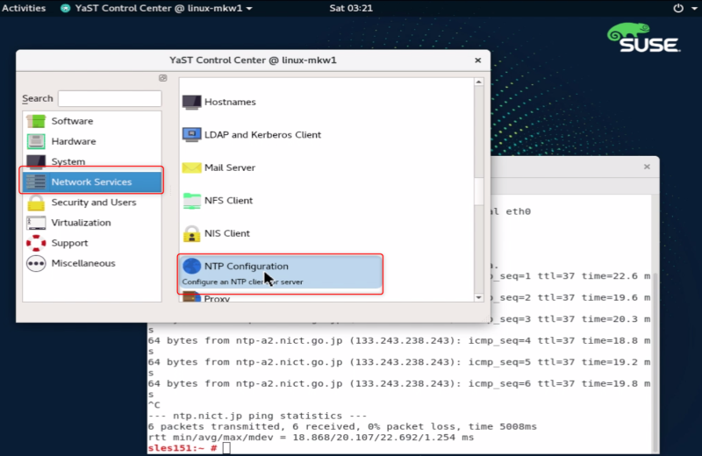This screenshot has width=702, height=456.
Task: Select the Support category label
Action: (69, 243)
